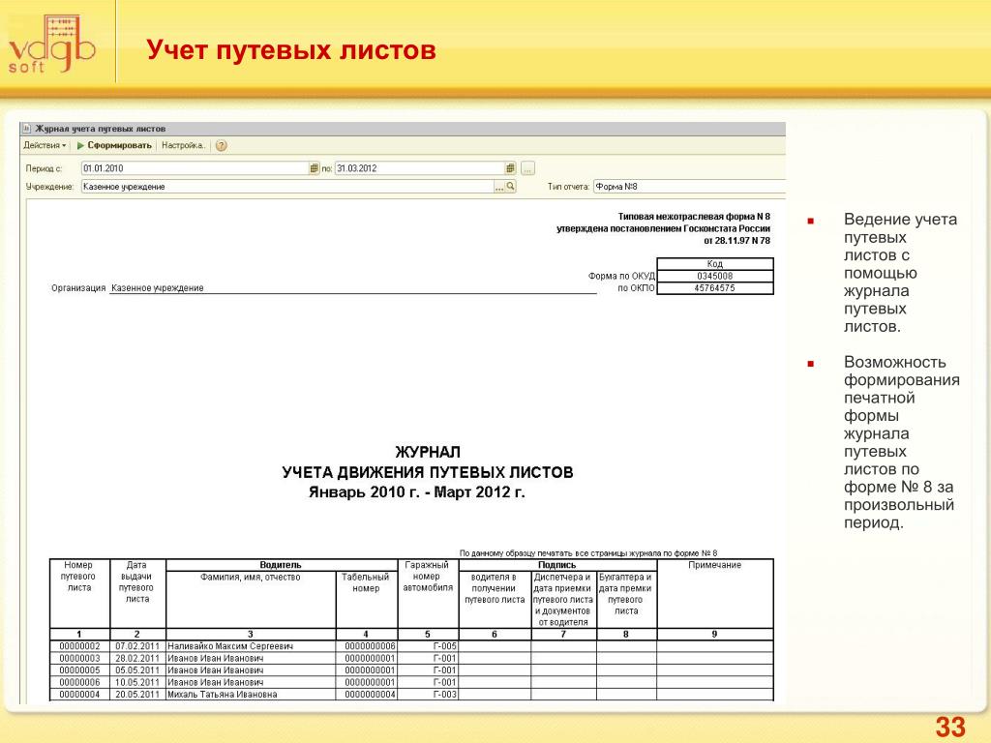
Task: Select cell 00000004 in waybill number column
Action: click(x=79, y=695)
